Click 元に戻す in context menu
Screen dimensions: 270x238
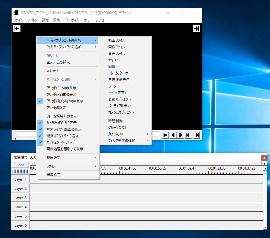pos(67,71)
